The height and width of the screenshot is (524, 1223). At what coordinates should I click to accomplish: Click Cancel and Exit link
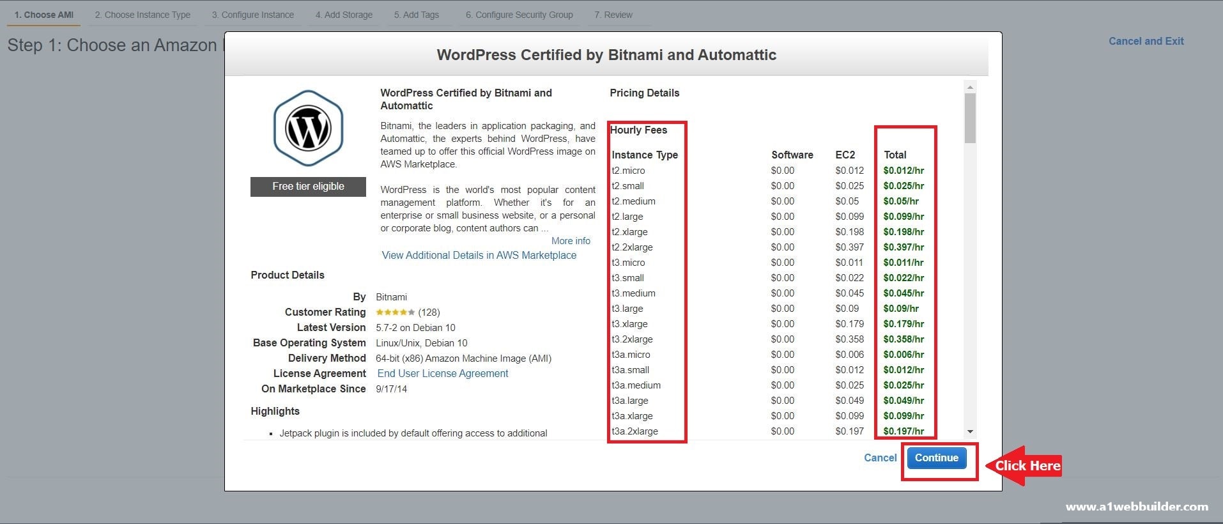click(x=1146, y=41)
